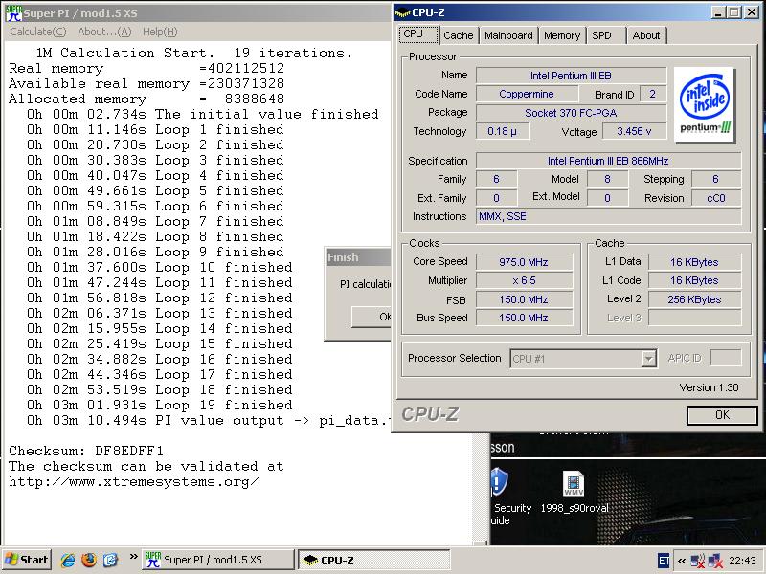The width and height of the screenshot is (766, 574).
Task: Click the Coppermine code name value
Action: [527, 94]
